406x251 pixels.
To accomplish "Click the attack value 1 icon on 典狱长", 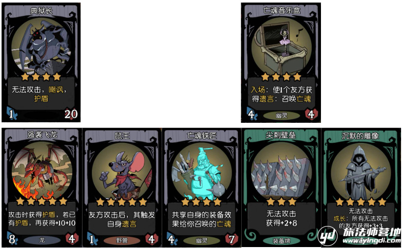I will tap(12, 114).
